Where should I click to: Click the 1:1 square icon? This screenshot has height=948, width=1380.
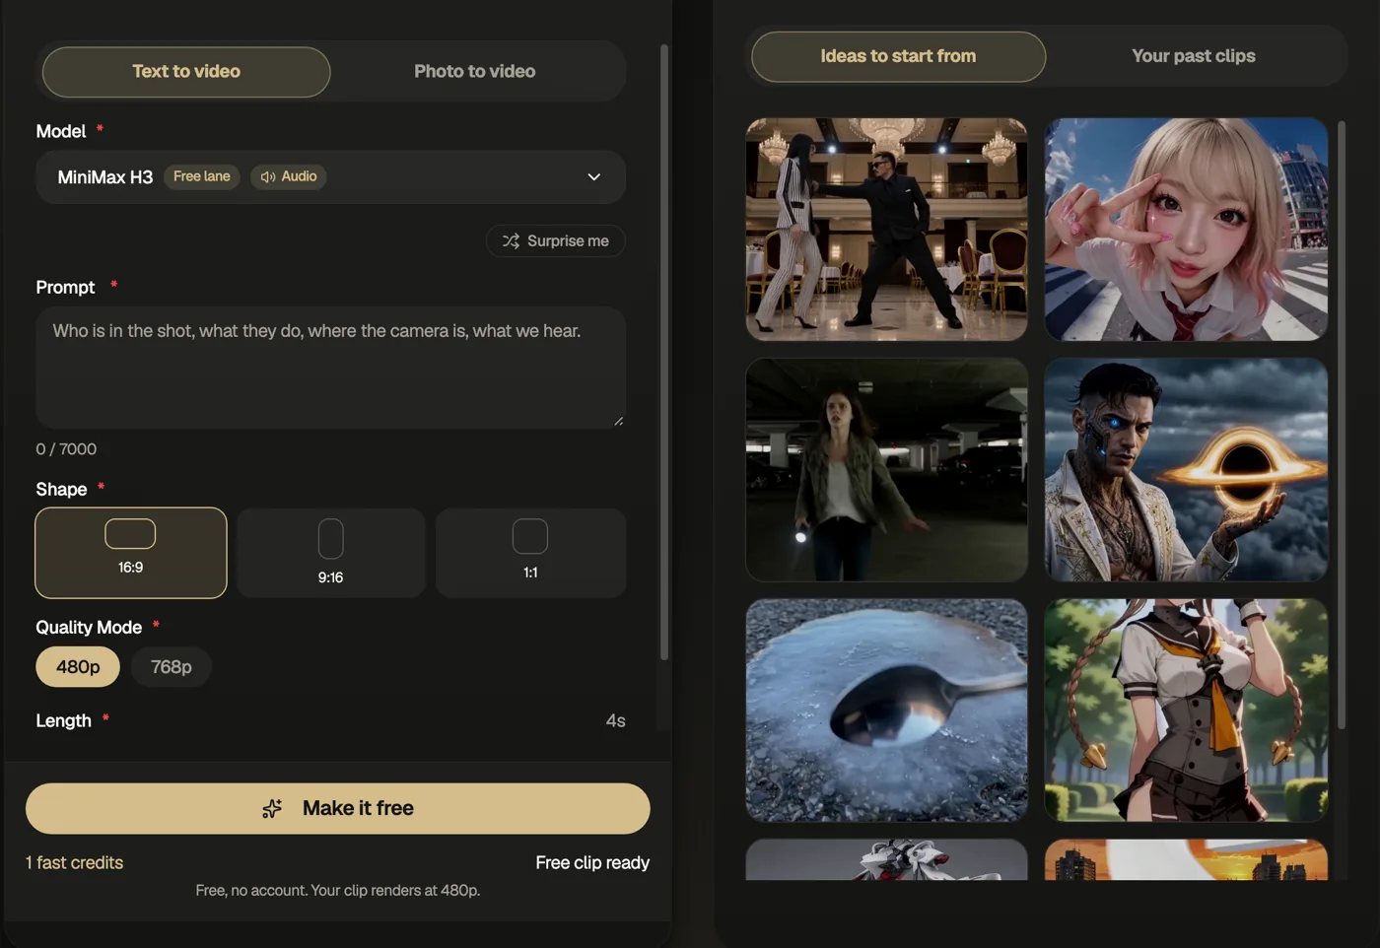[x=530, y=537]
